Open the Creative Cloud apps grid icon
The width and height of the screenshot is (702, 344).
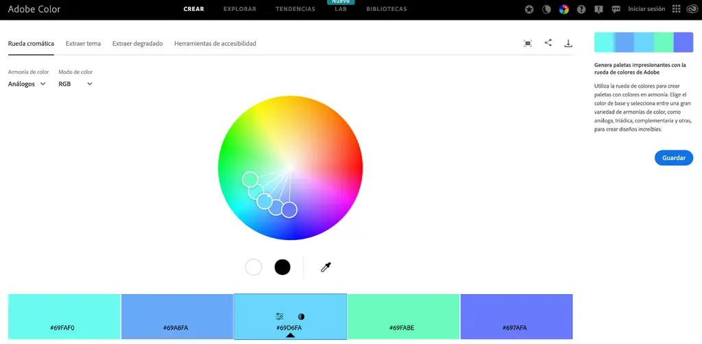[x=677, y=9]
